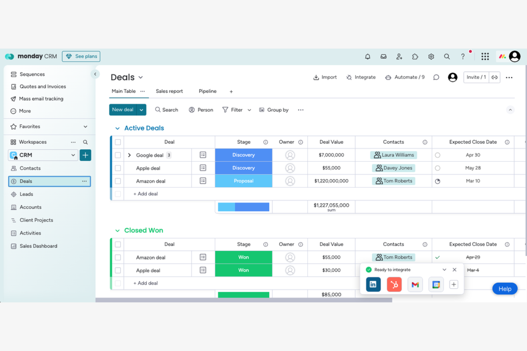Expand the Google deal subitems

[129, 155]
